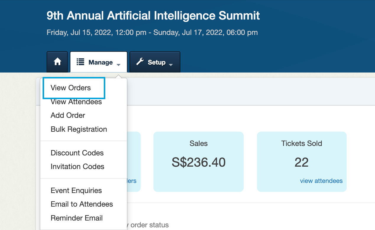Follow the view attendees link

321,181
